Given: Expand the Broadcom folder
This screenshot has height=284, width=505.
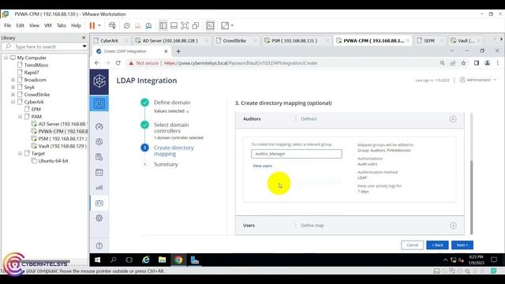Looking at the screenshot, I should (x=13, y=80).
